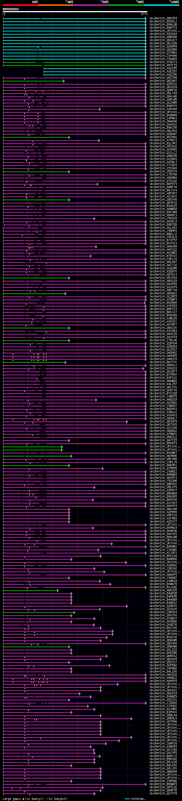Select hit UniRef100_C6A3A4
Screen dimensions: 182x801
click(163, 109)
